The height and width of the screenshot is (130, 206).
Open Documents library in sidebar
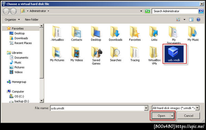pos(19,57)
